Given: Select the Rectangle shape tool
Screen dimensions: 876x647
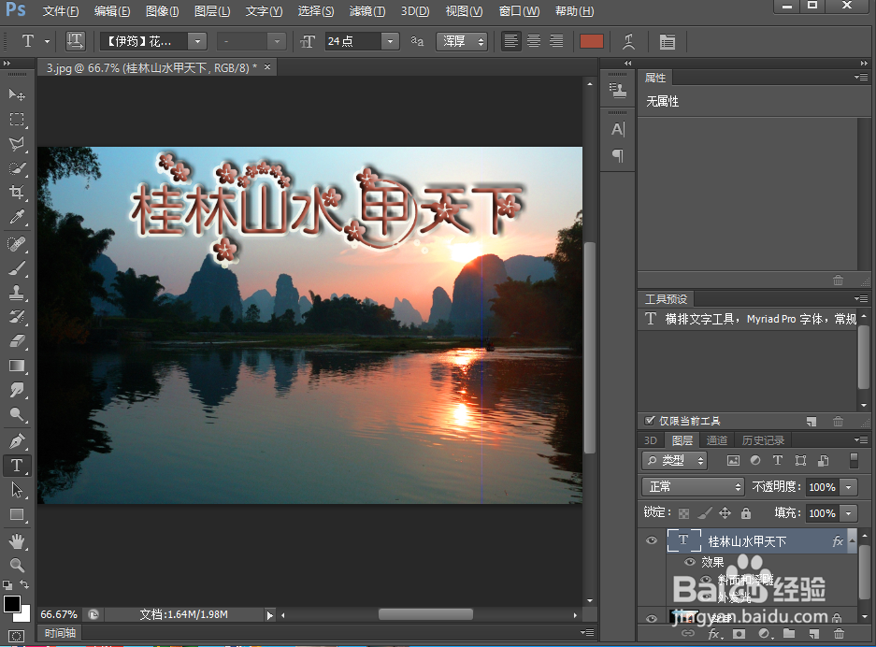Looking at the screenshot, I should 17,514.
